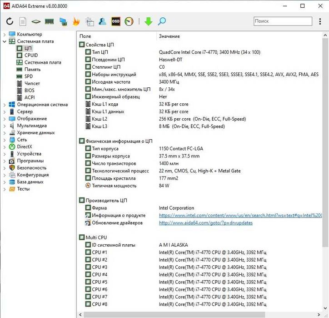Select the Кэш L3 row

pos(199,126)
